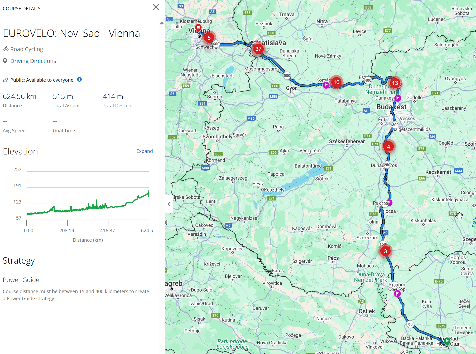The height and width of the screenshot is (354, 476).
Task: Click the location pin beside Driving Directions
Action: pos(5,61)
